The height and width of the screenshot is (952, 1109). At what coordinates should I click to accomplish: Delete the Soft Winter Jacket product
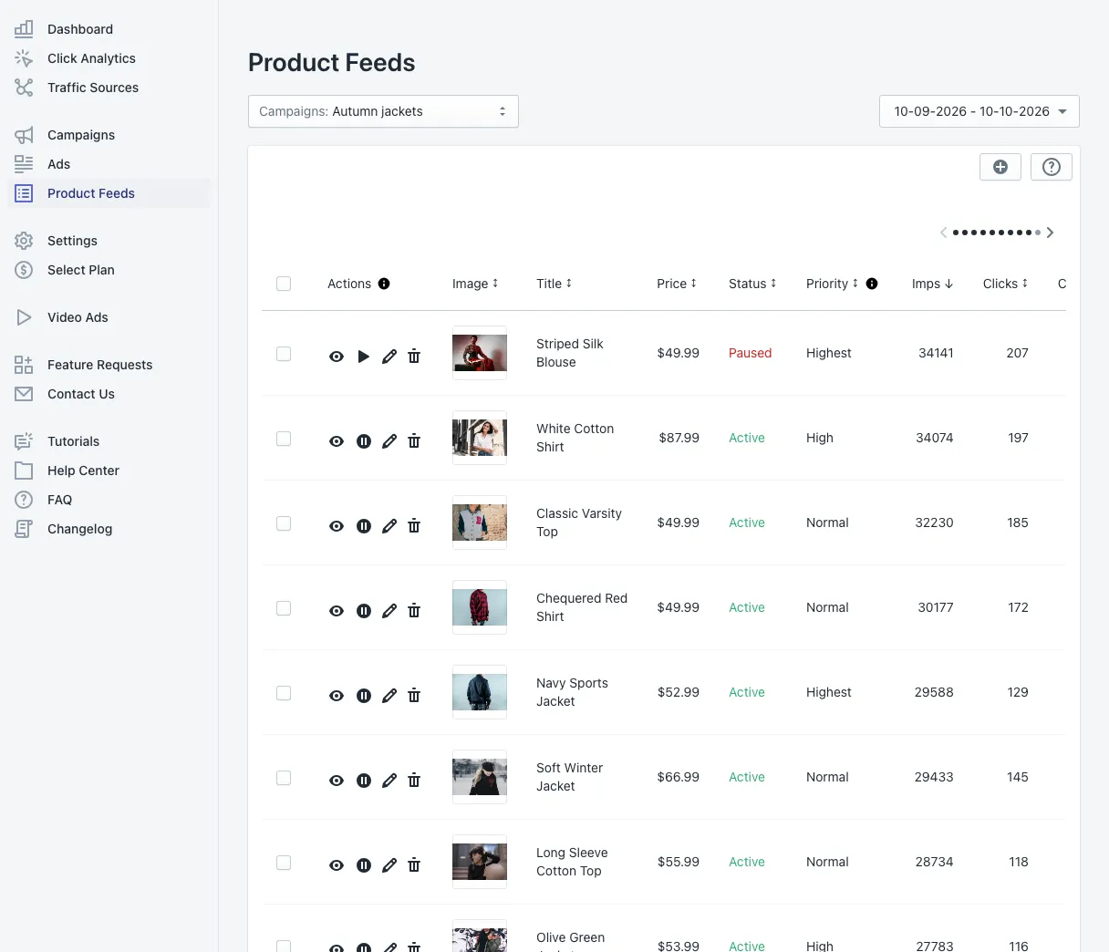pyautogui.click(x=414, y=781)
